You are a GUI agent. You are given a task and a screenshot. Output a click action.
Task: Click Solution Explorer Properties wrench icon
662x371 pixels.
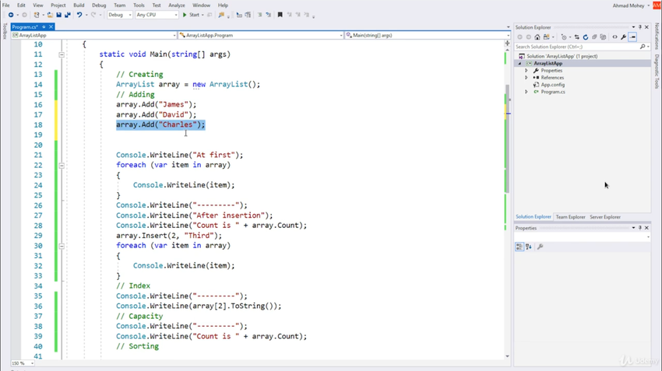[x=624, y=37]
